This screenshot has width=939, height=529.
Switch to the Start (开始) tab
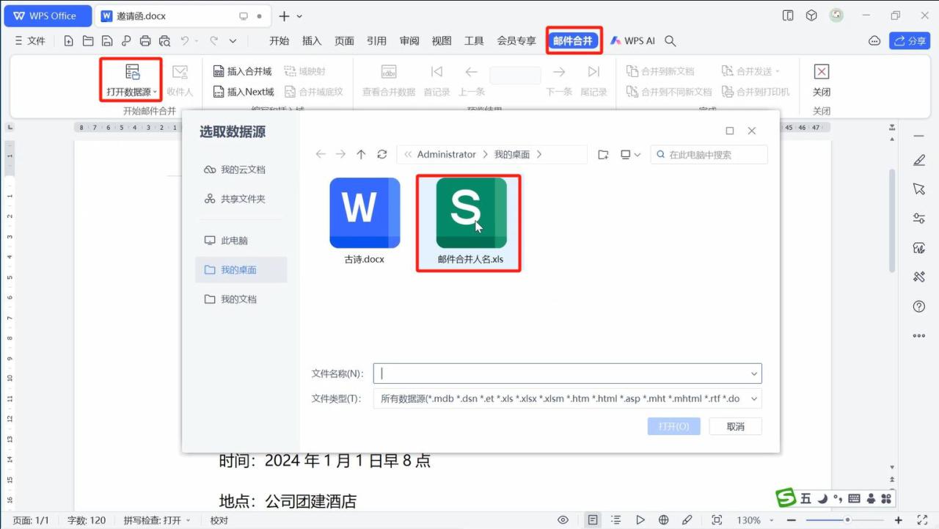coord(279,41)
